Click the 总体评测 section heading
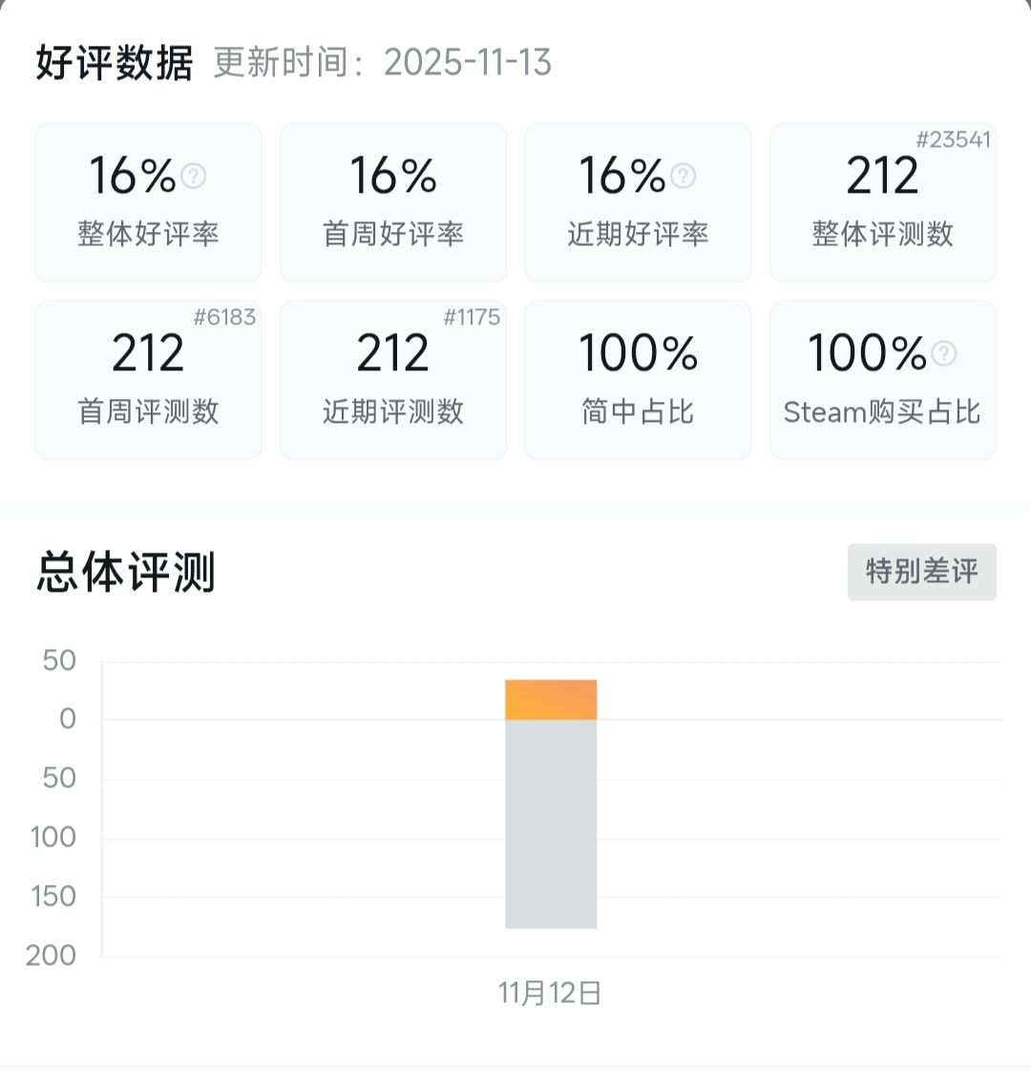Image resolution: width=1031 pixels, height=1071 pixels. click(126, 573)
